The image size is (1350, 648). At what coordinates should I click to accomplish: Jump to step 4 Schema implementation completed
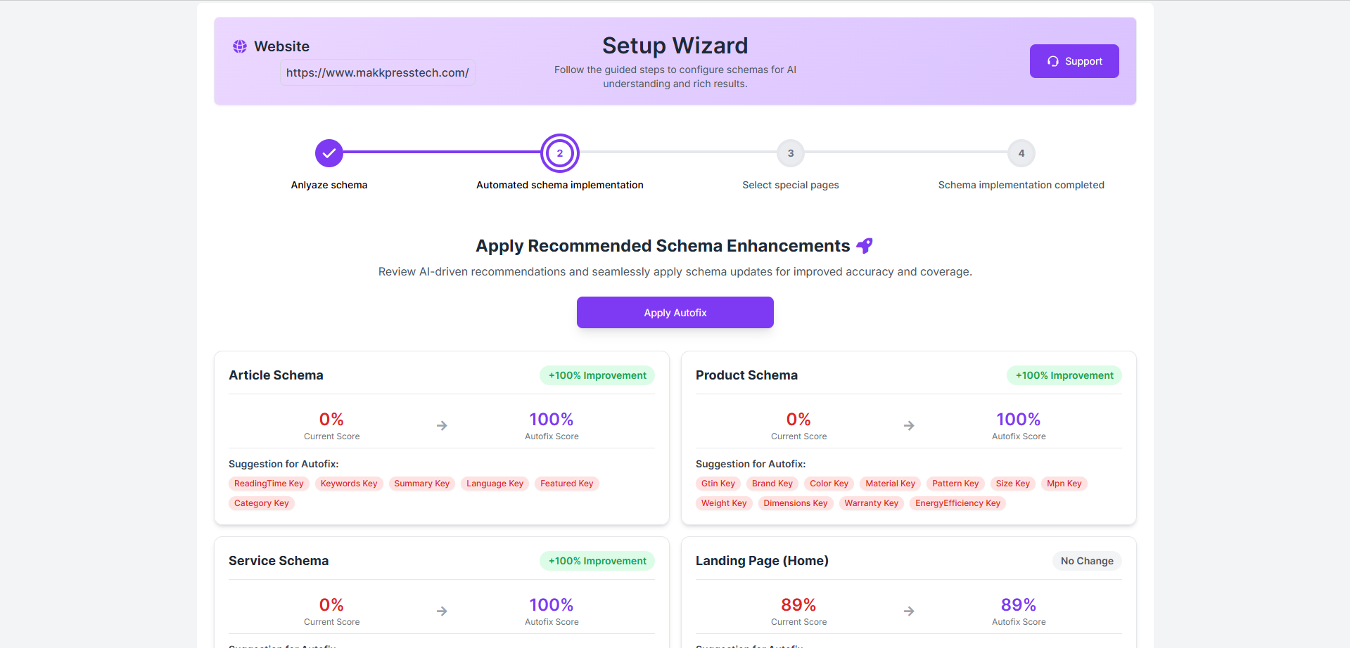pos(1021,153)
